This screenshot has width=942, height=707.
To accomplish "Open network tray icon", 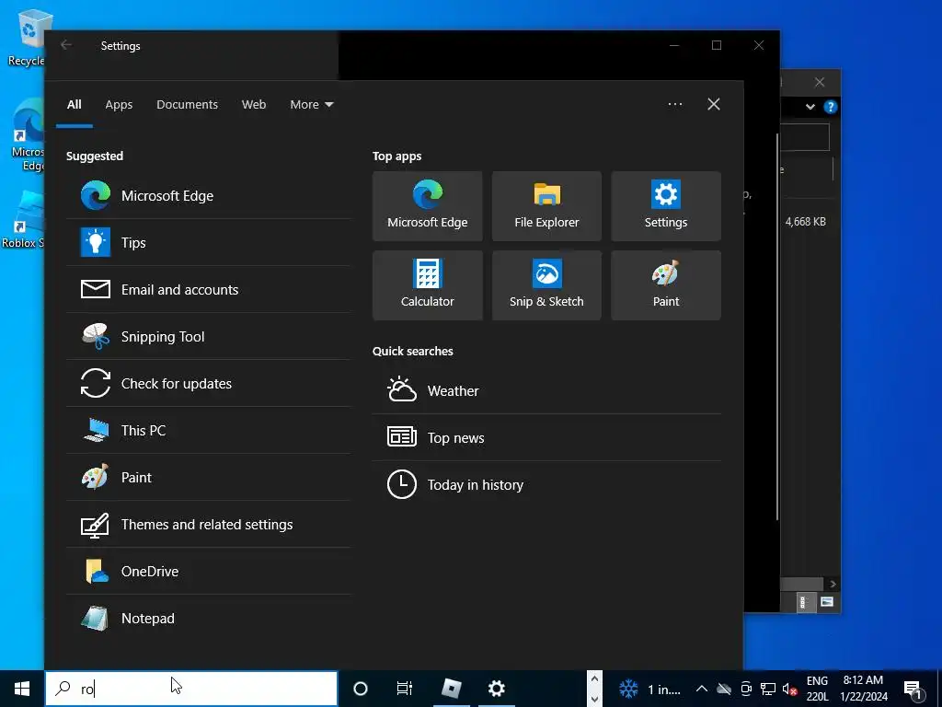I will coord(768,689).
